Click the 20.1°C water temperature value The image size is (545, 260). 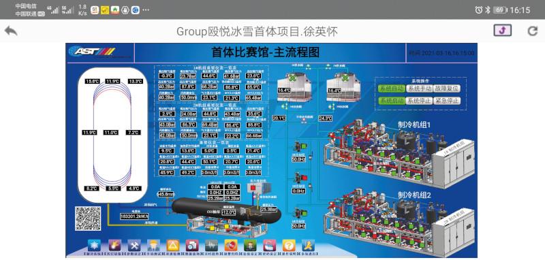click(279, 118)
